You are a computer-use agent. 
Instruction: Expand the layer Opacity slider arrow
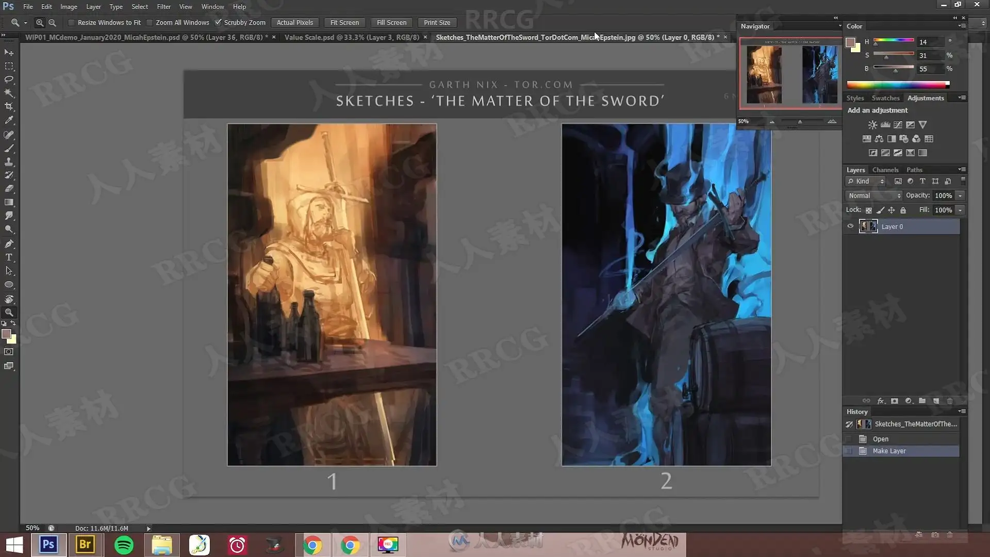[x=960, y=195]
